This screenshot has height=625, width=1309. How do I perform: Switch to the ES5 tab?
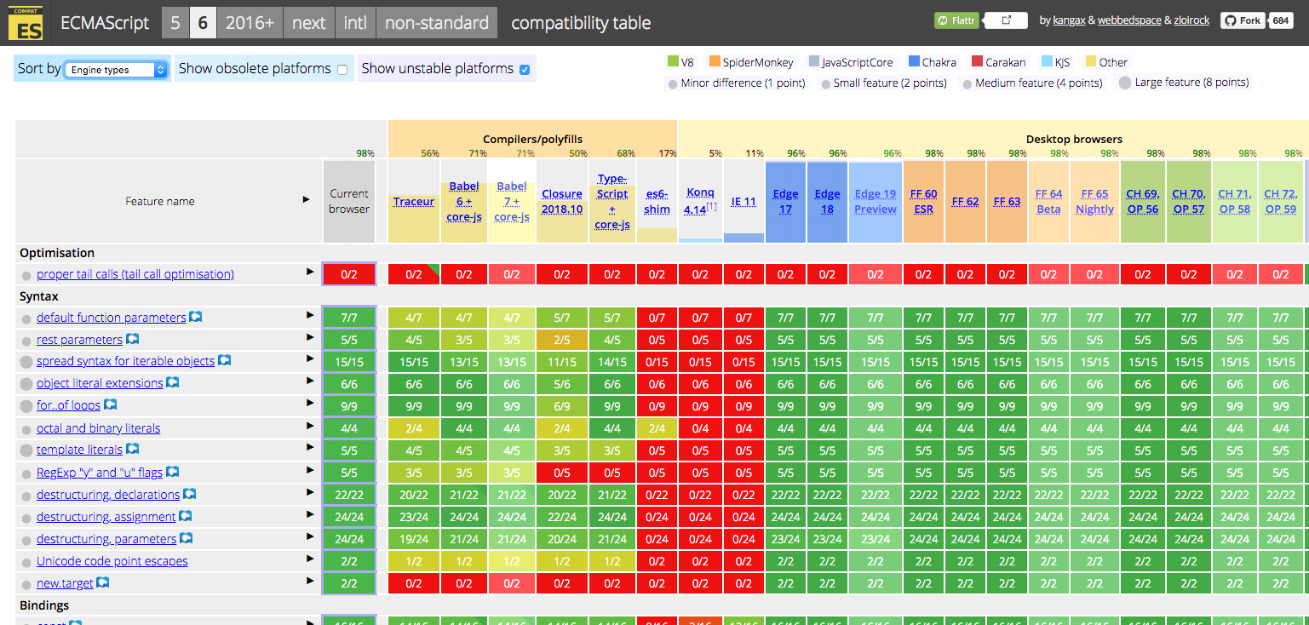[175, 23]
